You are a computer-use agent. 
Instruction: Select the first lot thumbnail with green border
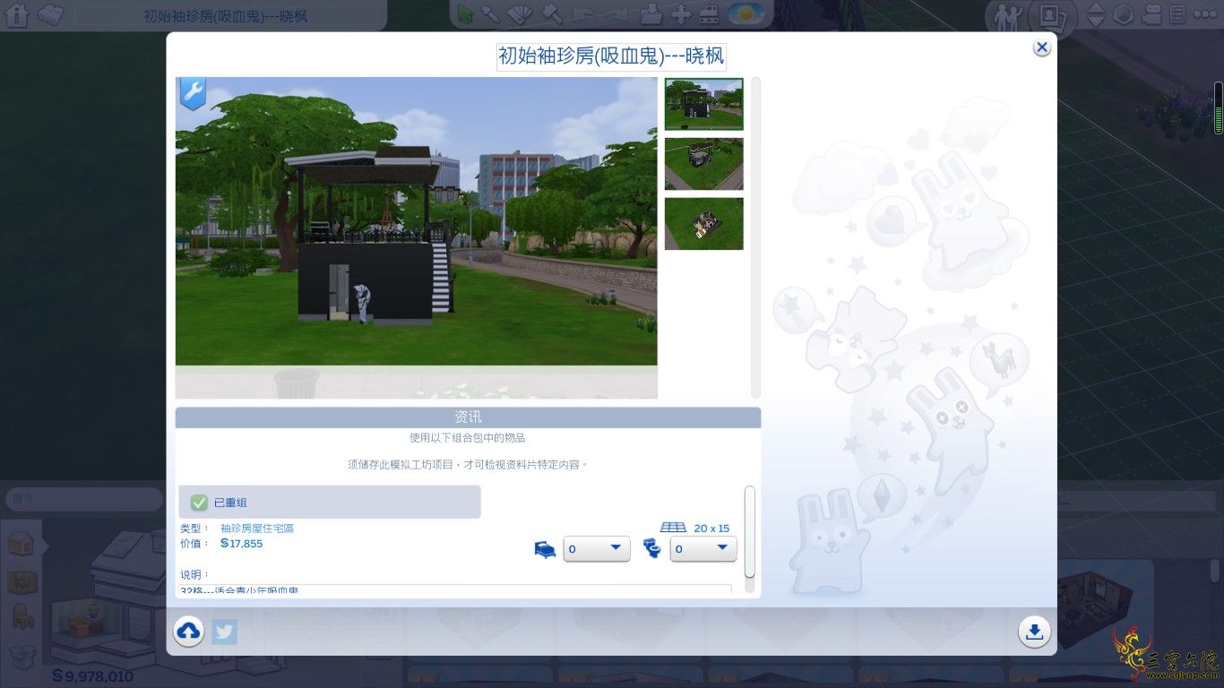point(703,104)
